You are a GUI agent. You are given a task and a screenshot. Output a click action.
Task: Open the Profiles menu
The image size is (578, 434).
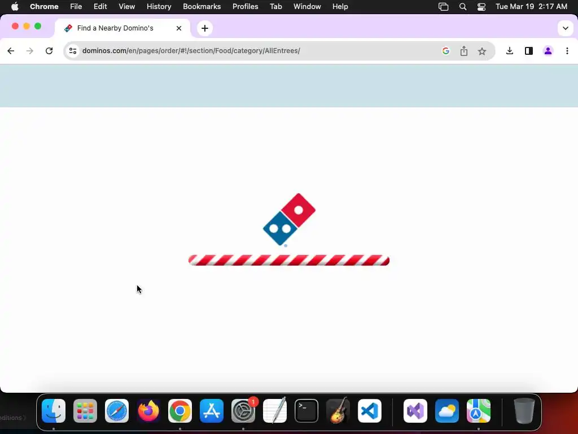(x=245, y=7)
